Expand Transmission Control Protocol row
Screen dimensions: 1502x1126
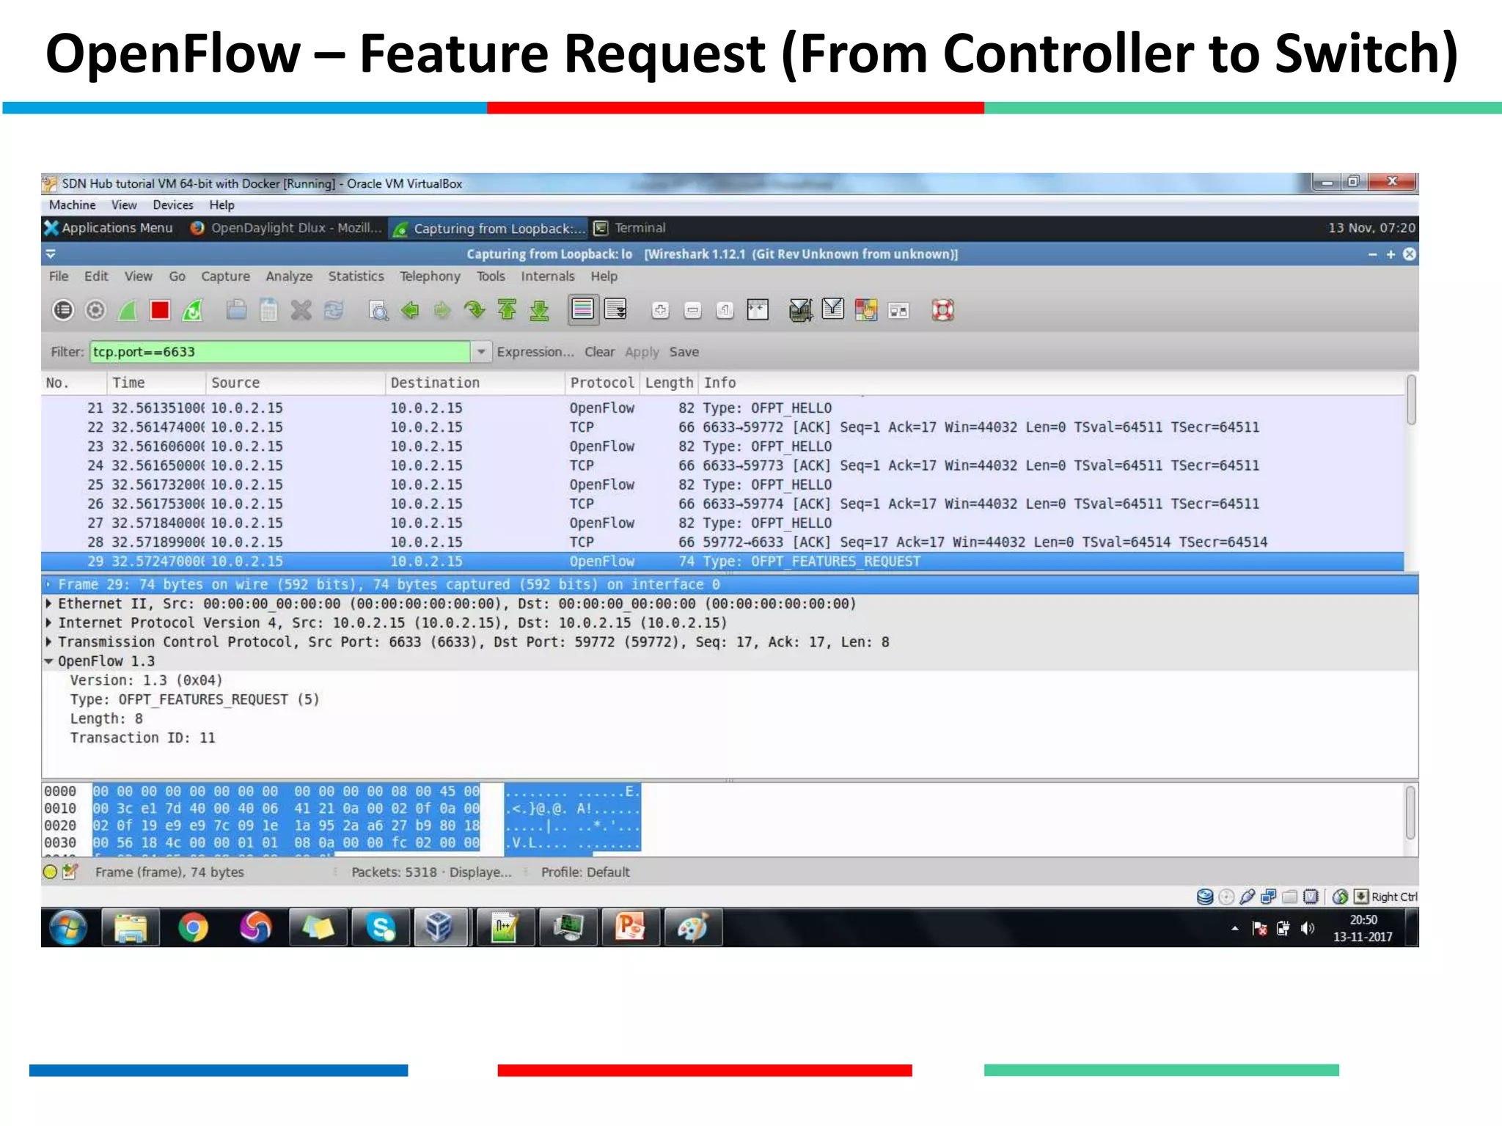pyautogui.click(x=49, y=641)
